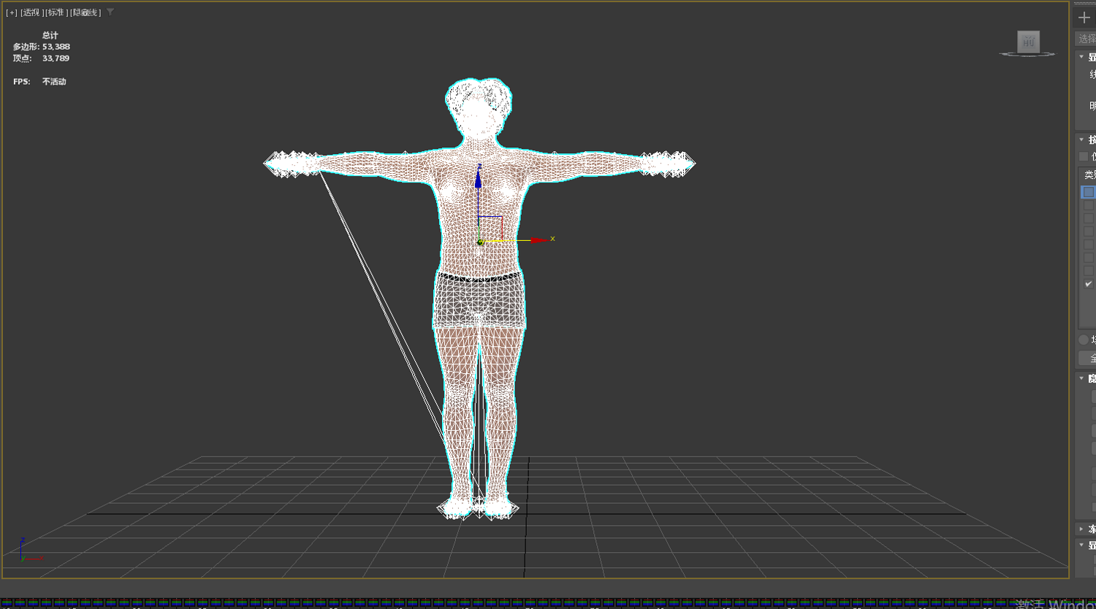The image size is (1096, 609).
Task: Click the gizmo's square XZ plane handle
Action: (490, 228)
